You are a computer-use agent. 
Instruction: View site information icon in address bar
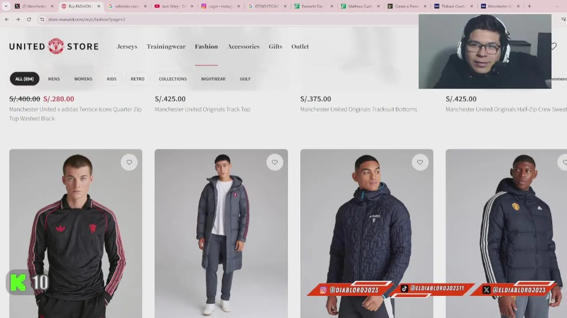[x=42, y=19]
